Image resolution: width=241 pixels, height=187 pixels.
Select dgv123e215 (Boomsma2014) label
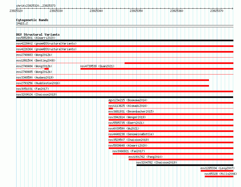[x=128, y=100]
